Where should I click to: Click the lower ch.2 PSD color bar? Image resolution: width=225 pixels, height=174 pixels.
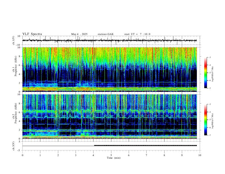click(206, 120)
